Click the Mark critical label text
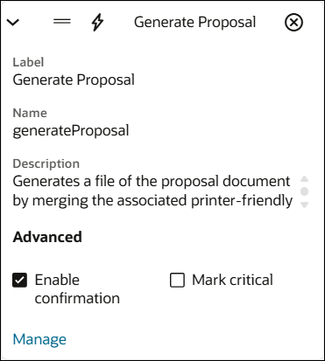 232,280
